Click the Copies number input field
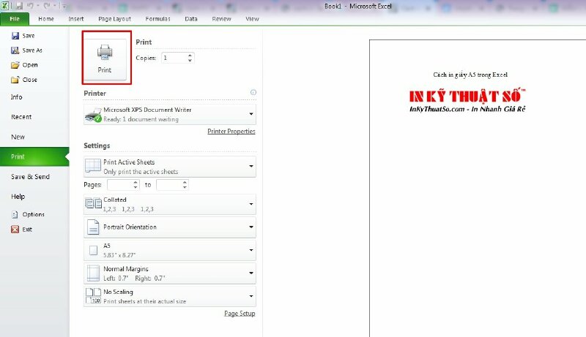This screenshot has width=586, height=337. pos(174,58)
